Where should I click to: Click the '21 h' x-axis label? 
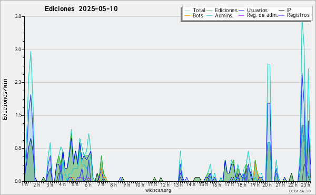coord(280,184)
